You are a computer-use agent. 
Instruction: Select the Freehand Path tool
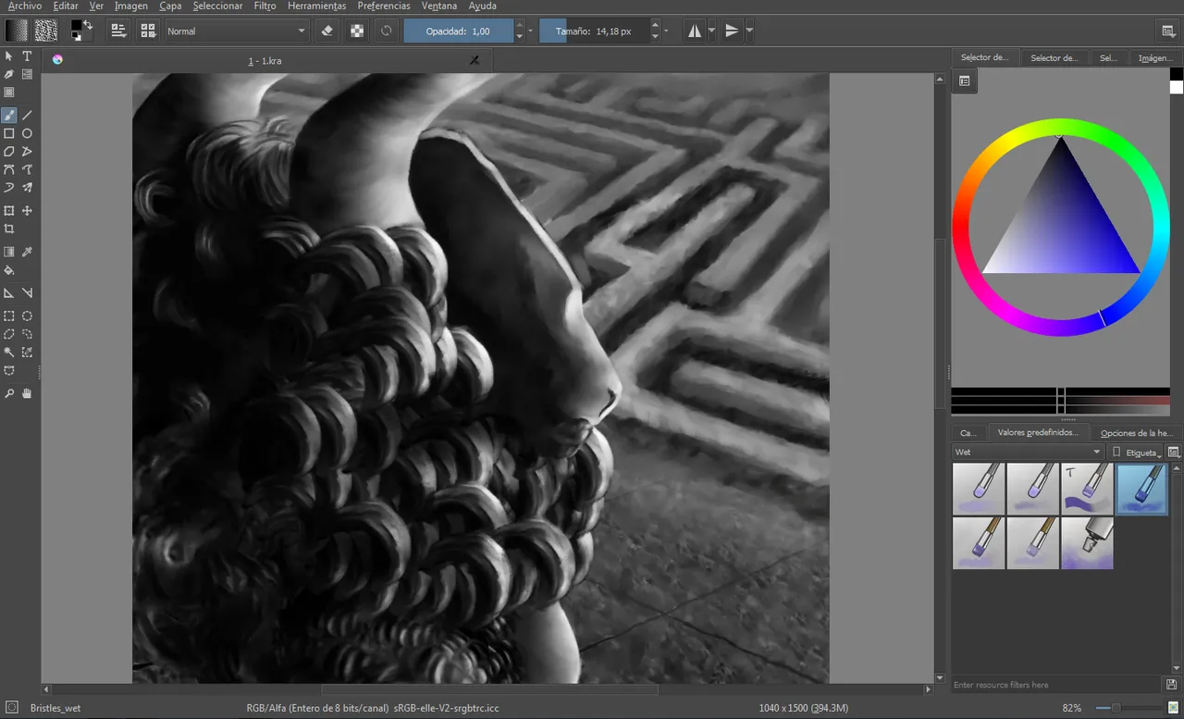27,169
